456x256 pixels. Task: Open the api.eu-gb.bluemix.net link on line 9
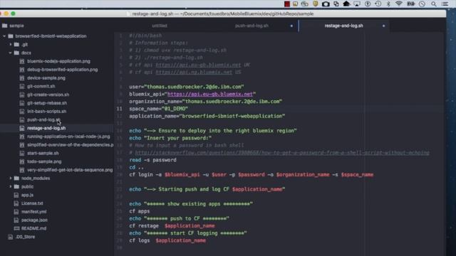210,94
